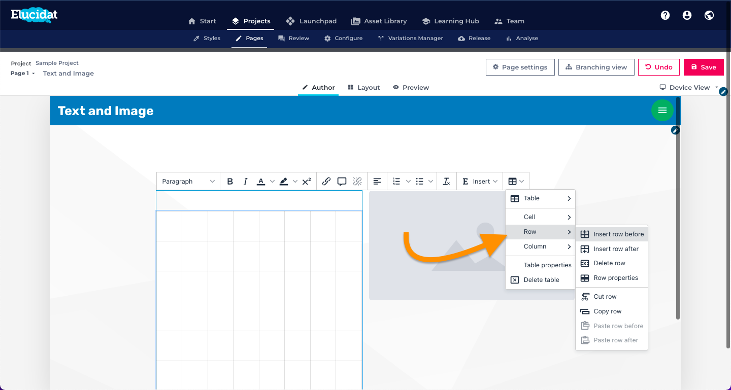
Task: Expand the Column submenu
Action: (540, 246)
